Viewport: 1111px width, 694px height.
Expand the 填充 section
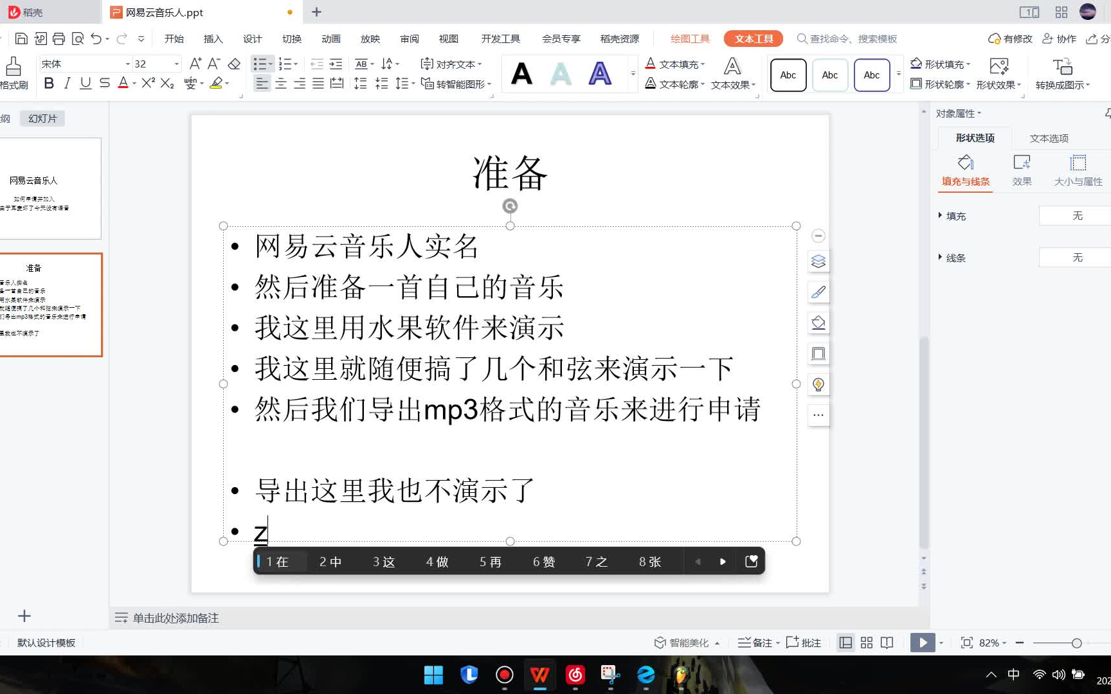pos(940,215)
